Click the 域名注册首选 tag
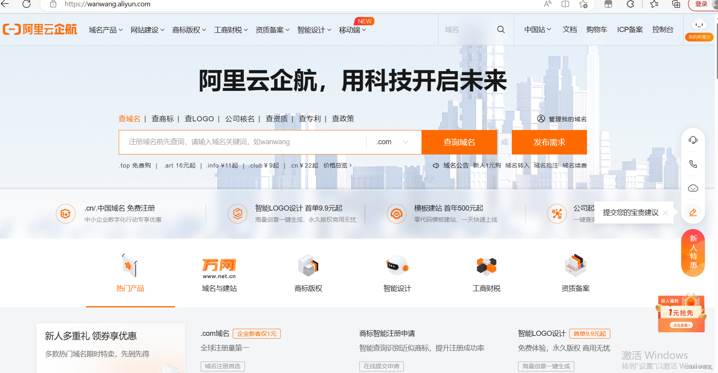The height and width of the screenshot is (373, 718). point(223,366)
